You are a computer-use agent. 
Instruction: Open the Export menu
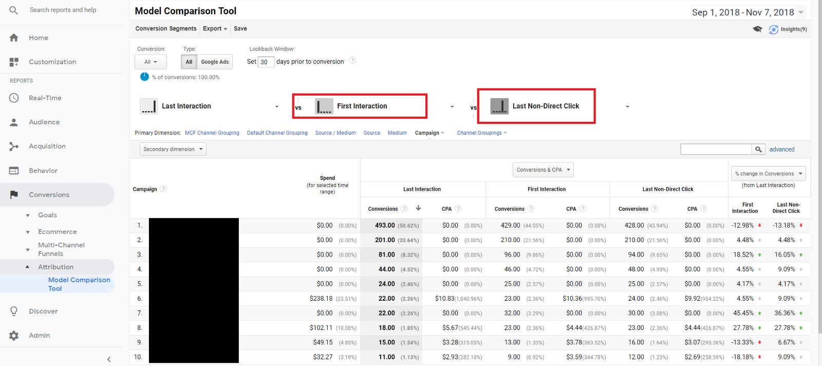(x=215, y=29)
